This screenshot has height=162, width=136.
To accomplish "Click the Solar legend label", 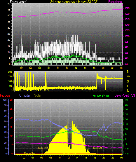I will pyautogui.click(x=38, y=95).
